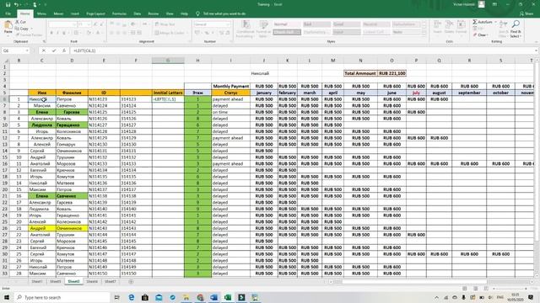Apply the Good cell style

tap(346, 24)
